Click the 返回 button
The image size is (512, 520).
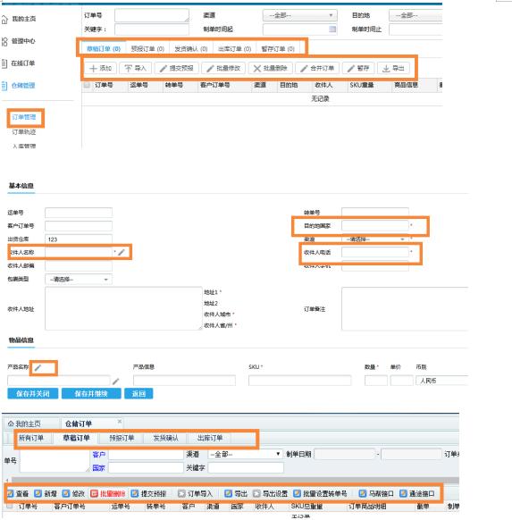pyautogui.click(x=138, y=394)
